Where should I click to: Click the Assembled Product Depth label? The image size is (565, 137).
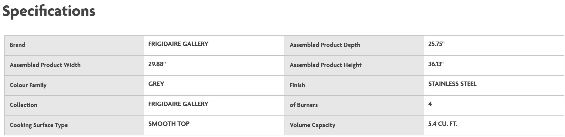(x=325, y=45)
